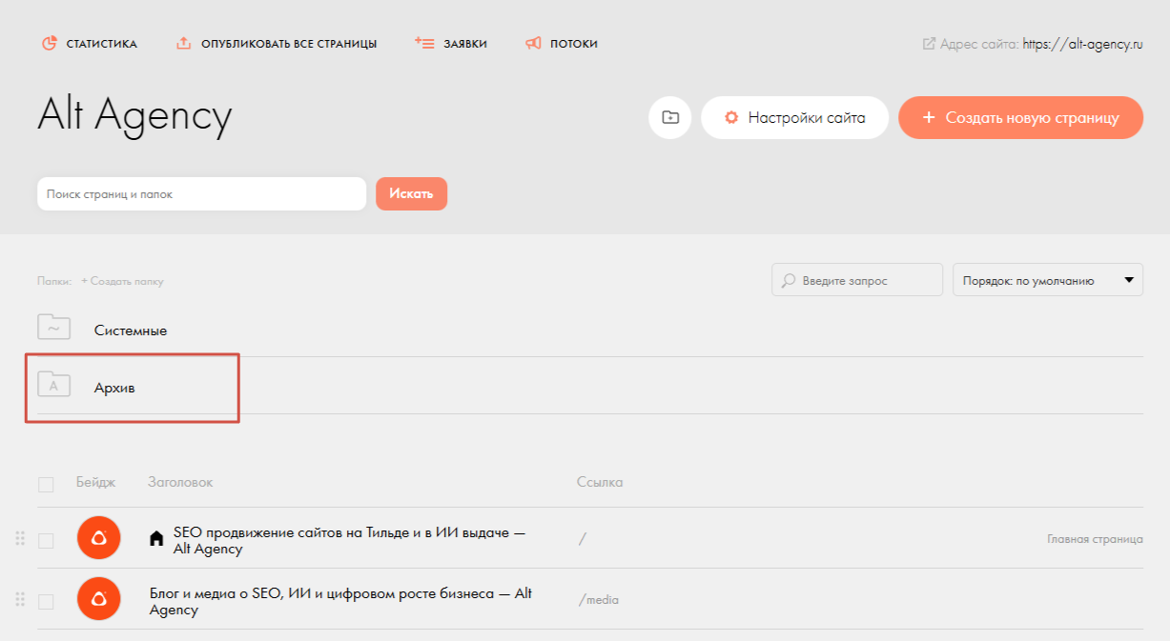The image size is (1170, 641).
Task: Click the Потоки megaphone icon
Action: [533, 44]
